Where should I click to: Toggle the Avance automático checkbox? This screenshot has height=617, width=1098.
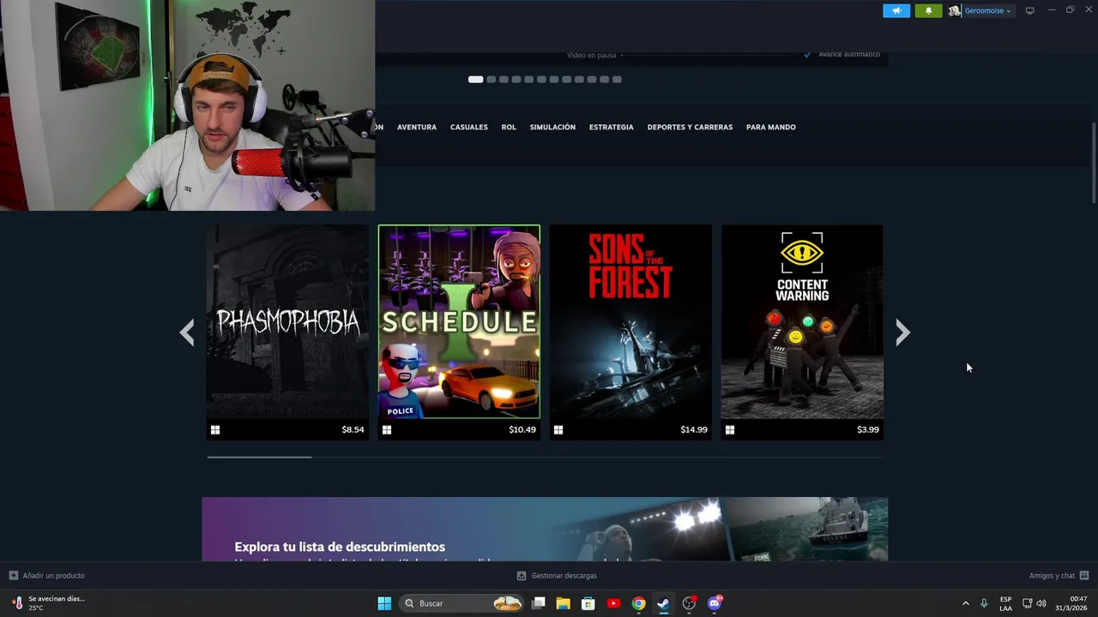pos(807,55)
